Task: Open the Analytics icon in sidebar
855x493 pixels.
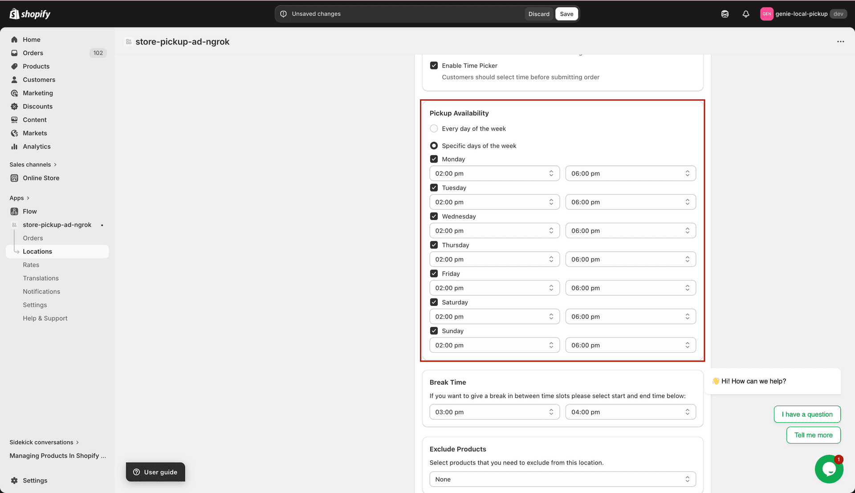Action: point(14,146)
